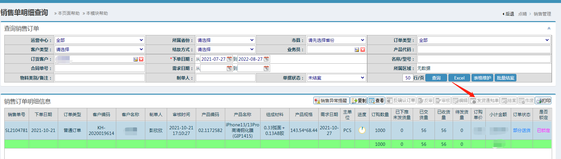Click the 反确认订单 toolbar button
The height and width of the screenshot is (159, 561).
[401, 101]
